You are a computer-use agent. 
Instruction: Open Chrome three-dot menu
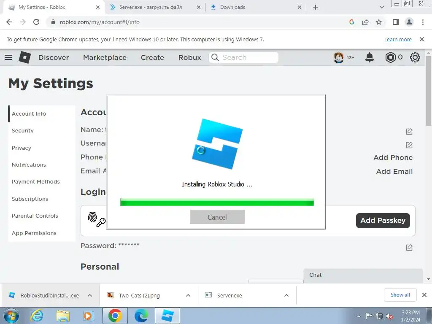423,22
